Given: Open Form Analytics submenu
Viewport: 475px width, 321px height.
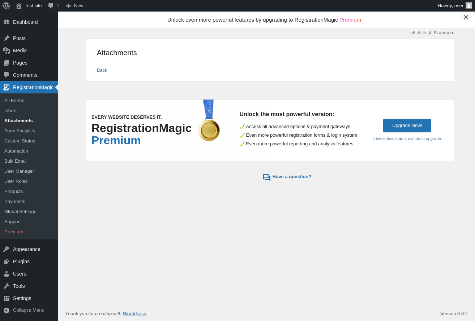Looking at the screenshot, I should (20, 131).
